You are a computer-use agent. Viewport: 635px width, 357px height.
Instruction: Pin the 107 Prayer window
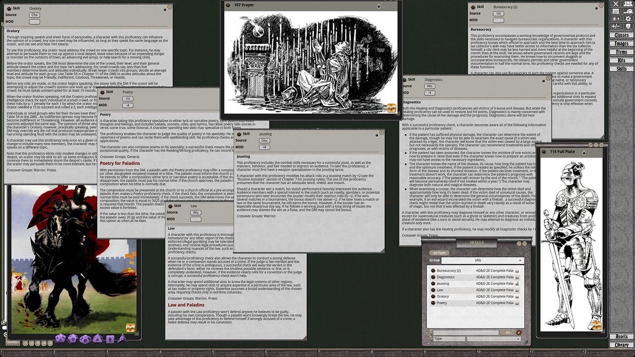point(379,6)
